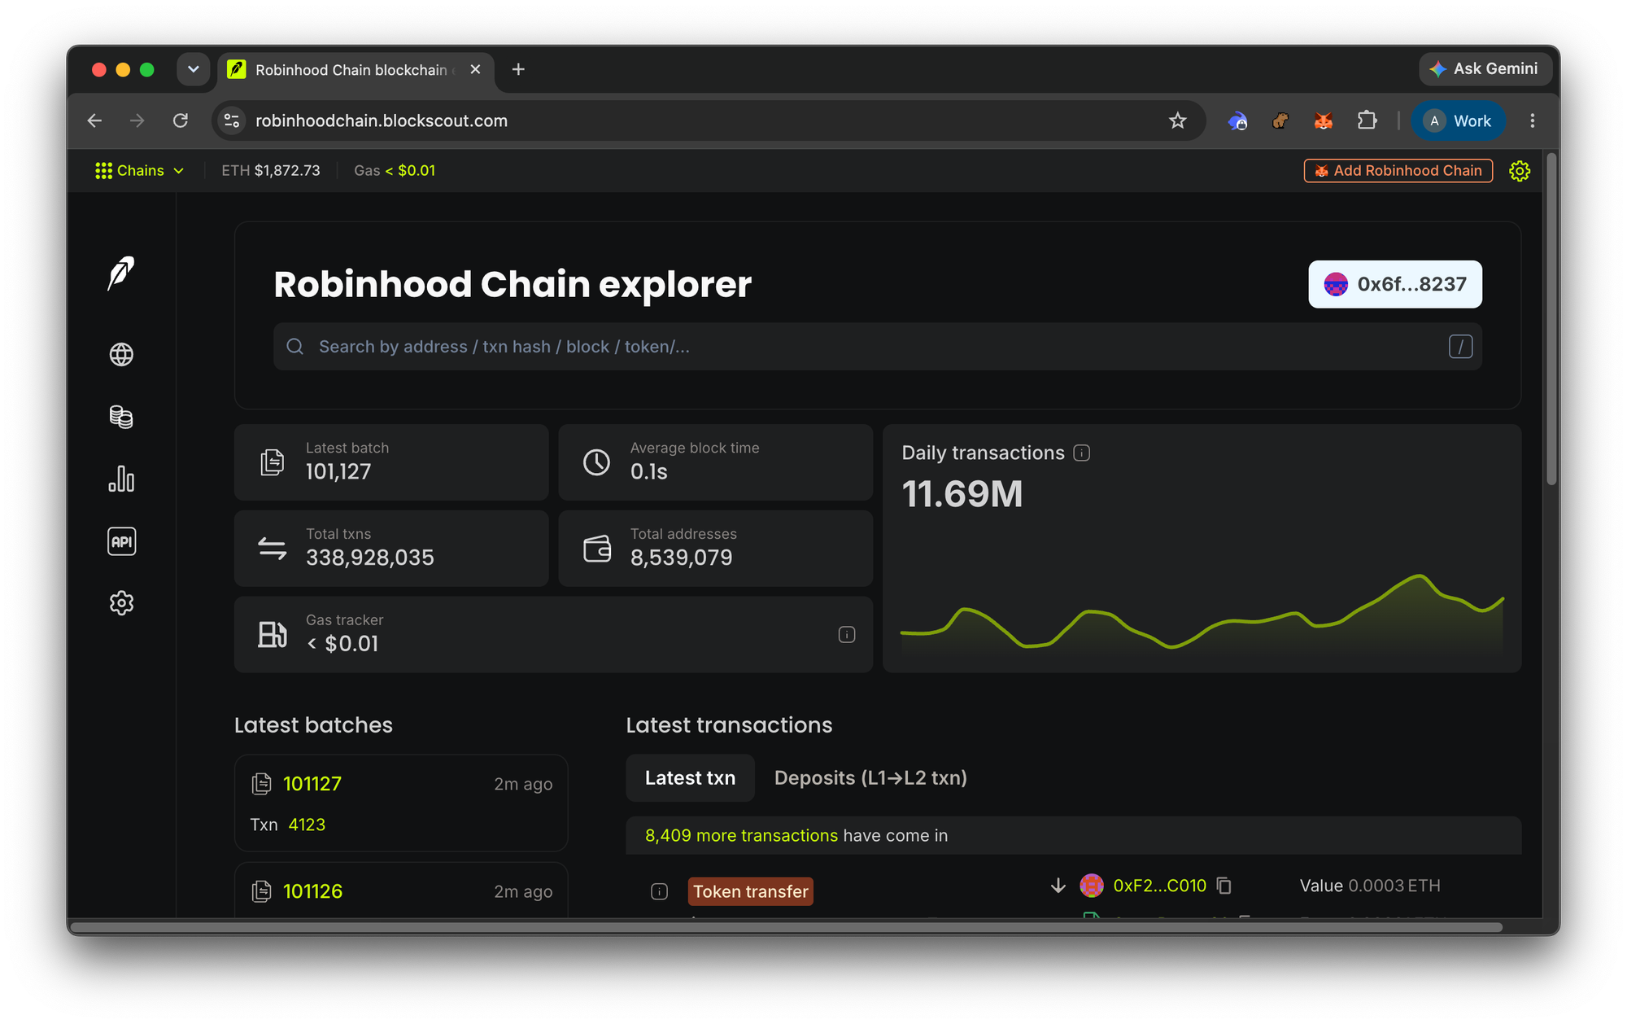This screenshot has width=1627, height=1024.
Task: Open the tab search dropdown arrow
Action: click(x=193, y=70)
